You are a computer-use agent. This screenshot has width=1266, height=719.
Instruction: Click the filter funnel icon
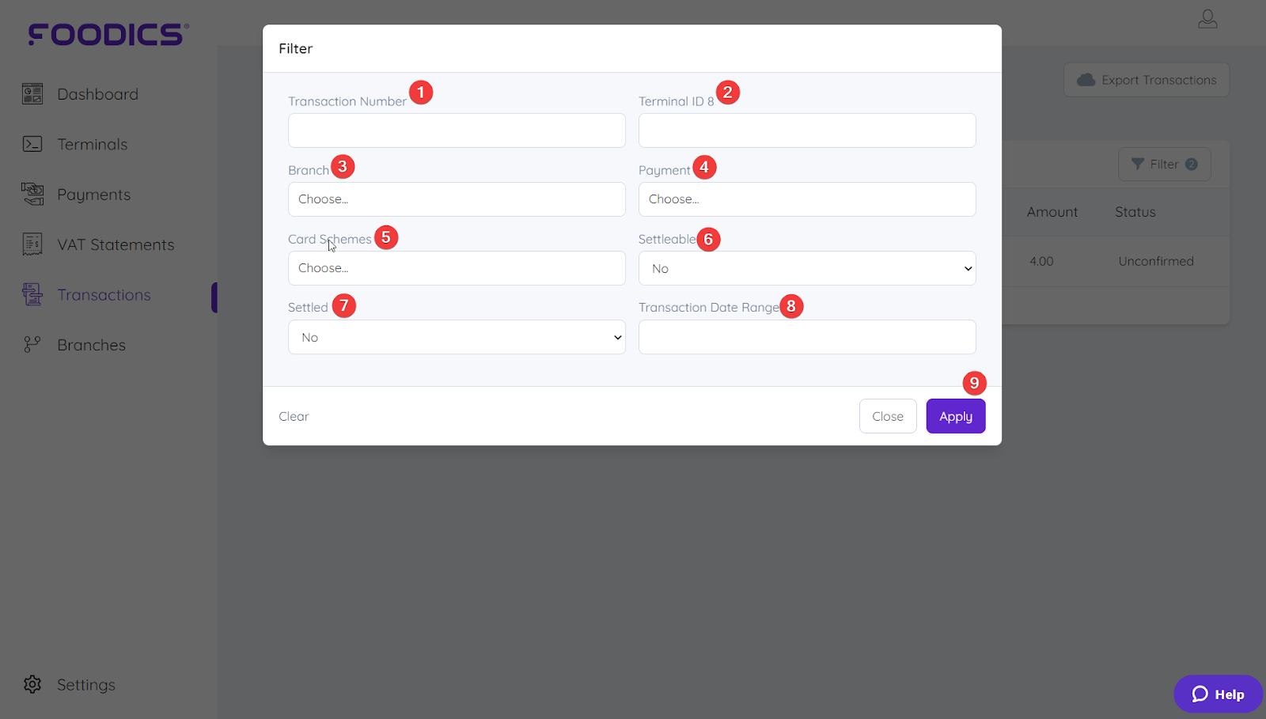point(1137,164)
